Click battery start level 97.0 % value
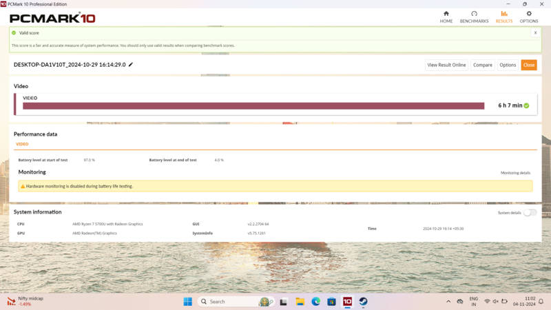551x310 pixels. (x=90, y=160)
